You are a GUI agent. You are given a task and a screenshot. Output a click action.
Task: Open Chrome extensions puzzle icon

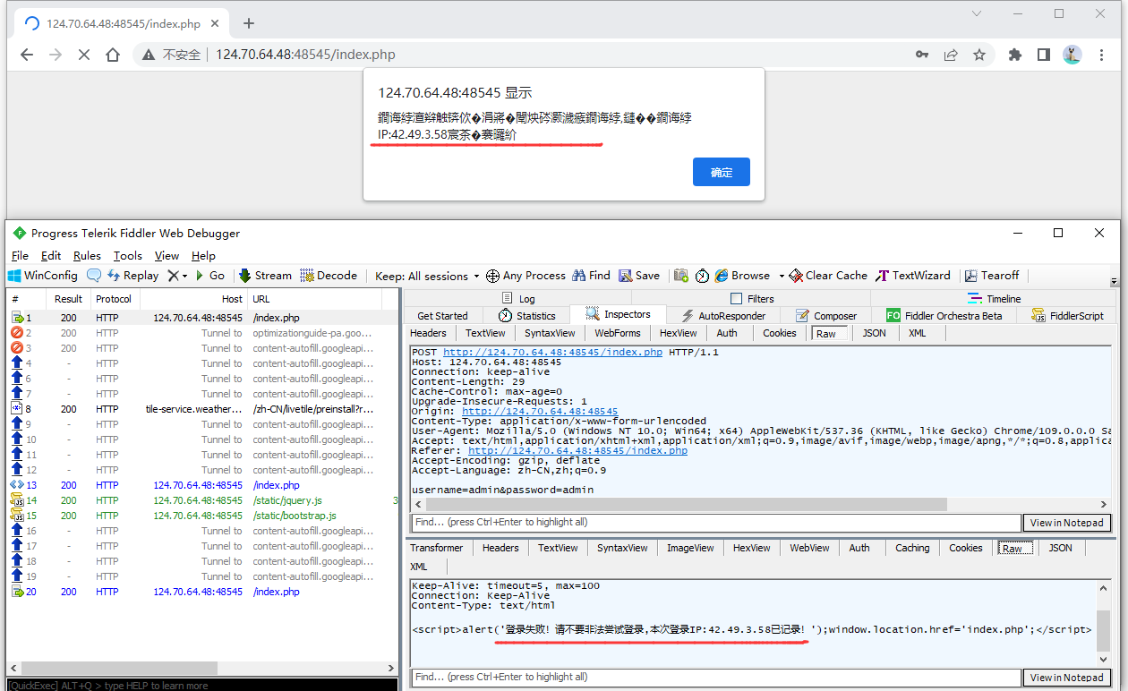click(x=1014, y=55)
